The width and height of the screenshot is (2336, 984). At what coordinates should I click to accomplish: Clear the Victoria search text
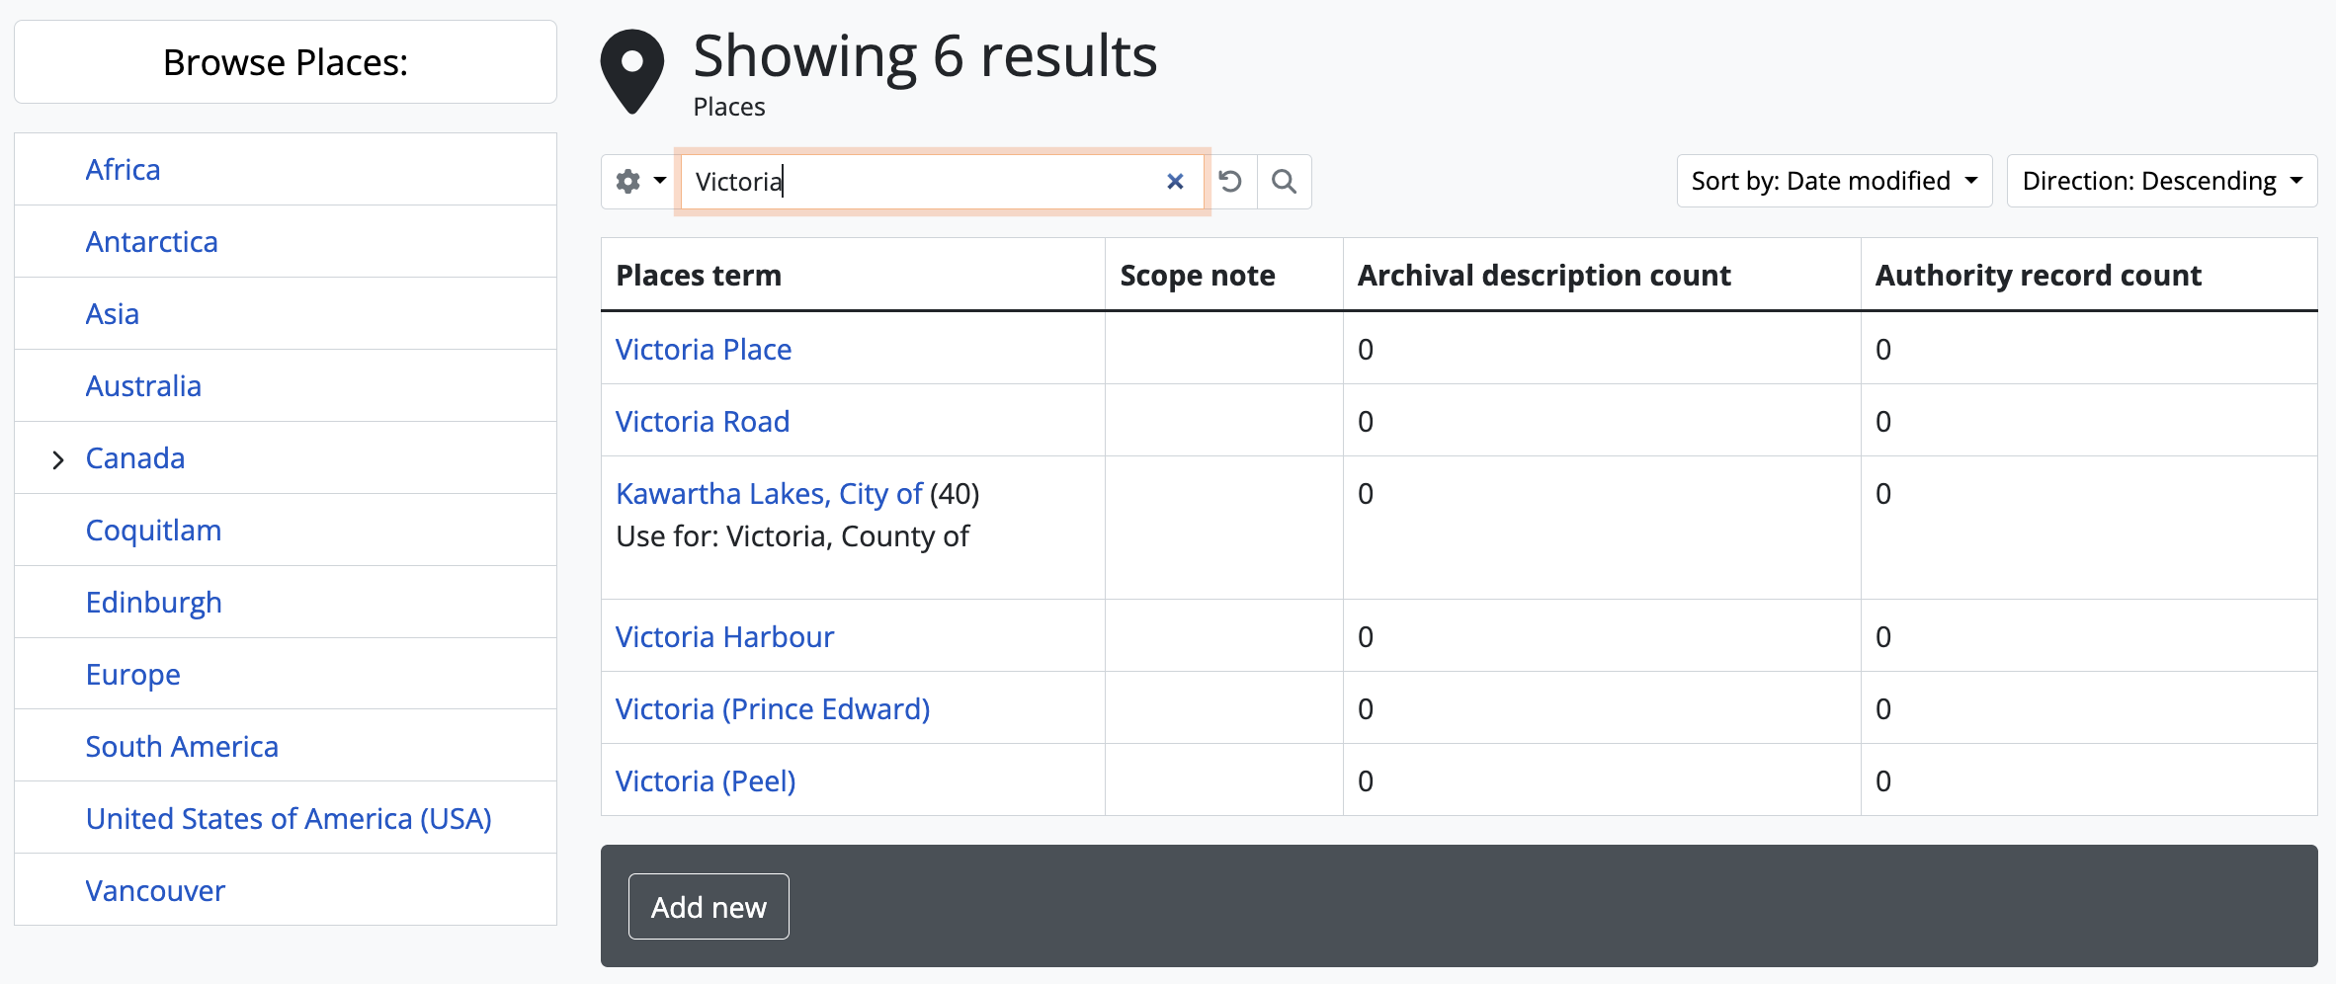1175,182
